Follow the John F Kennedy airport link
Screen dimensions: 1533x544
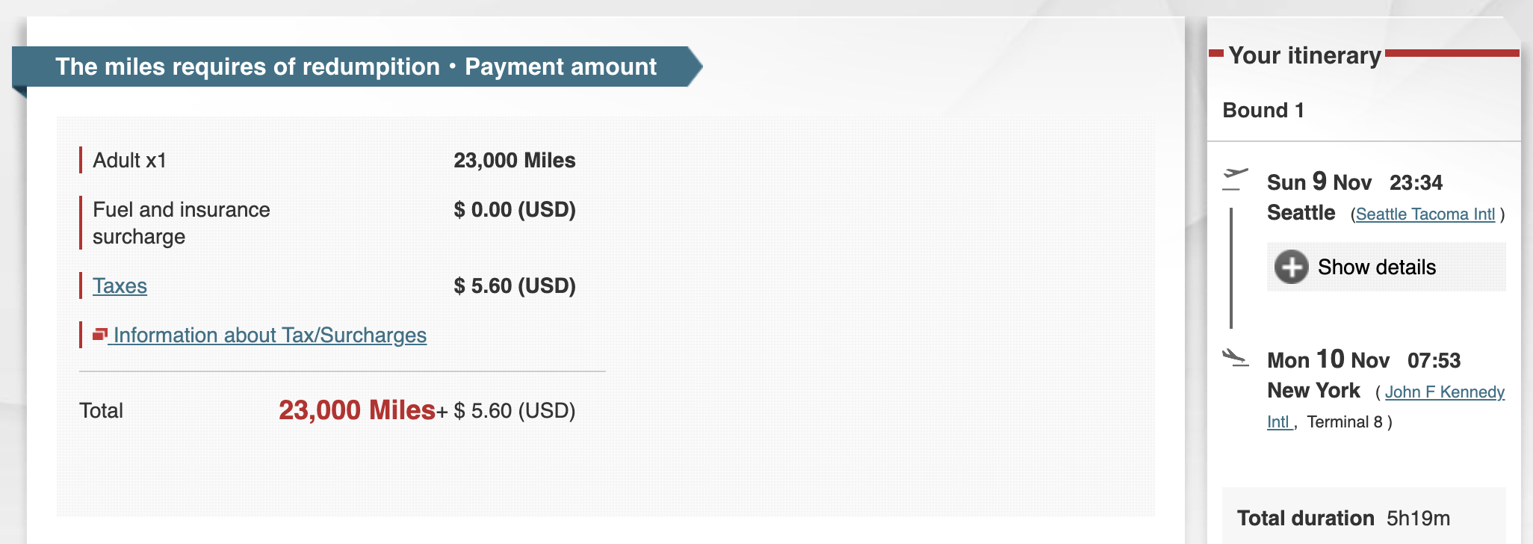pyautogui.click(x=1444, y=392)
